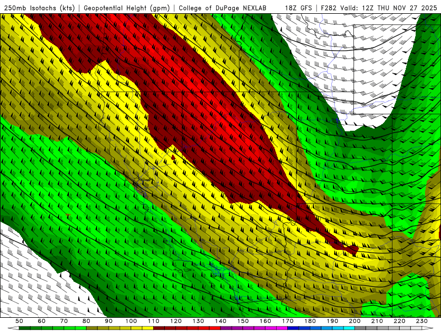Screen dimensions: 441x331
Task: Click the 90 knot label on the color scale
Action: 109,321
